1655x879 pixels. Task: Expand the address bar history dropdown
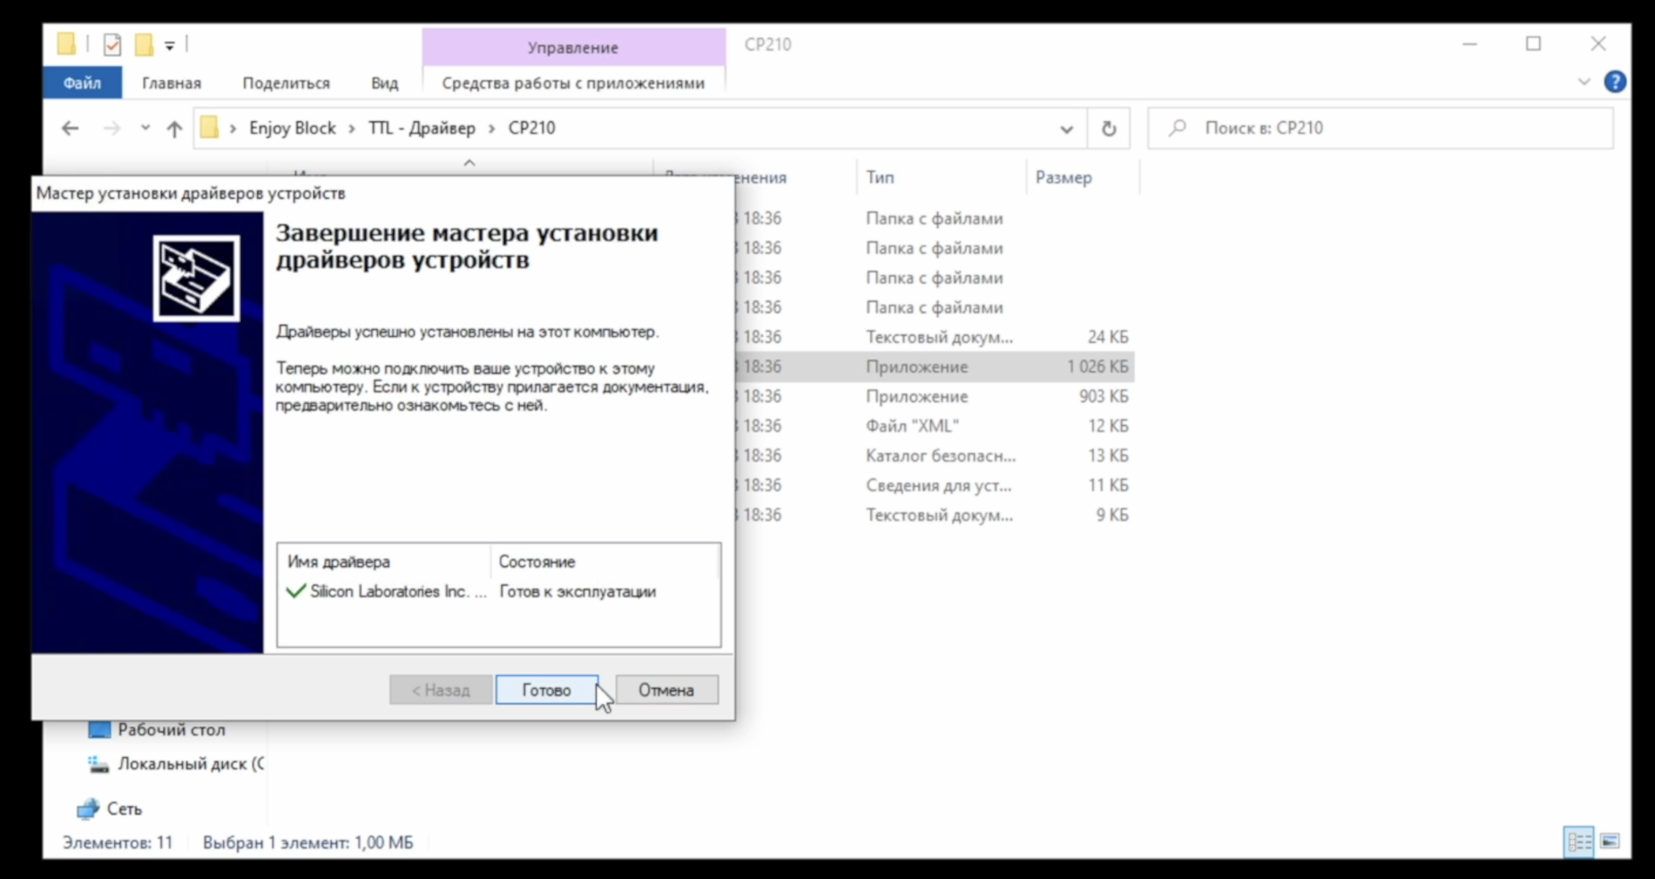point(1066,128)
